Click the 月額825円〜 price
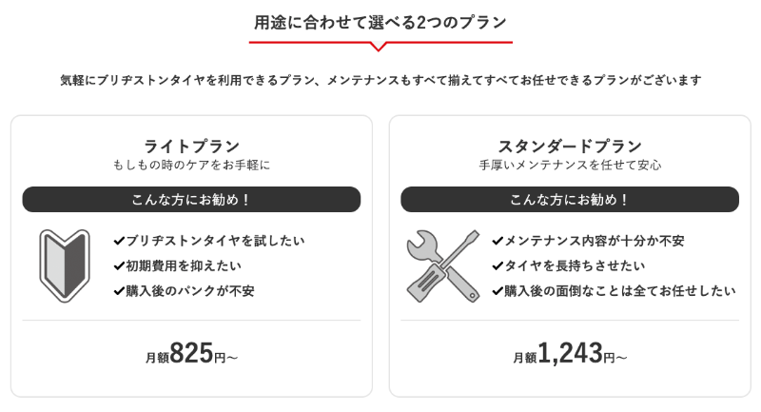Image resolution: width=761 pixels, height=412 pixels. pyautogui.click(x=191, y=355)
